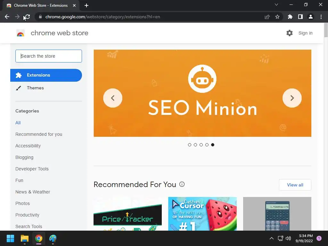
Task: Reload the Chrome Web Store page
Action: [28, 17]
